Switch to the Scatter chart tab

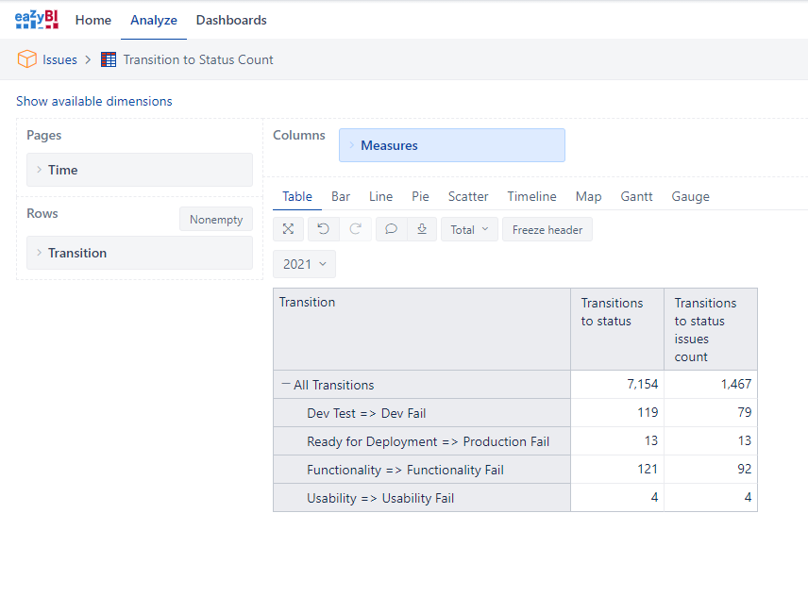coord(468,196)
